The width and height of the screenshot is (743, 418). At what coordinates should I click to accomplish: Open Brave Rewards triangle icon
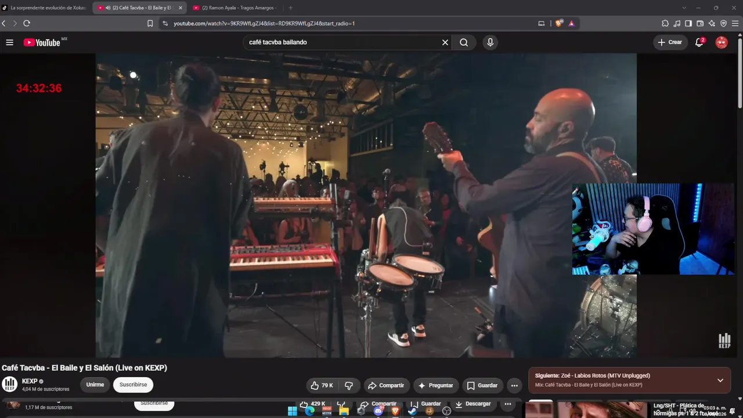point(571,23)
